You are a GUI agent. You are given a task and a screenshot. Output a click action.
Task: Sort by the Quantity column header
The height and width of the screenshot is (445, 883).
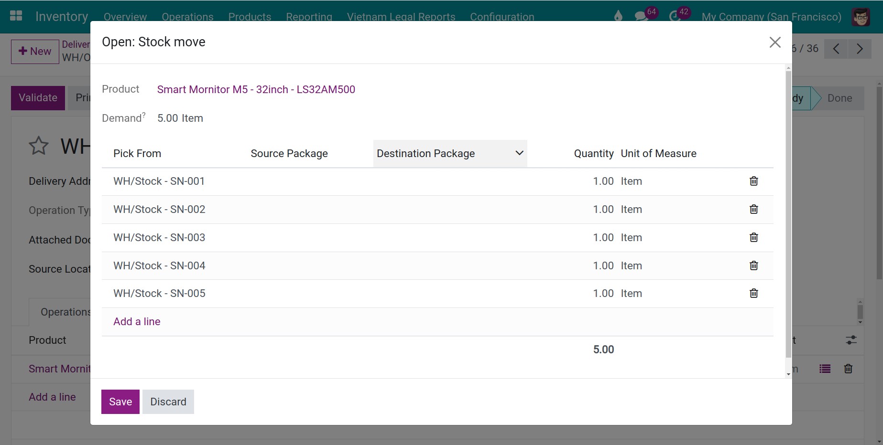(x=594, y=153)
